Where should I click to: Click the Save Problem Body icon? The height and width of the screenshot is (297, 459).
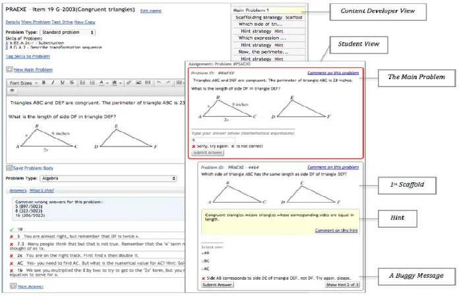(9, 168)
